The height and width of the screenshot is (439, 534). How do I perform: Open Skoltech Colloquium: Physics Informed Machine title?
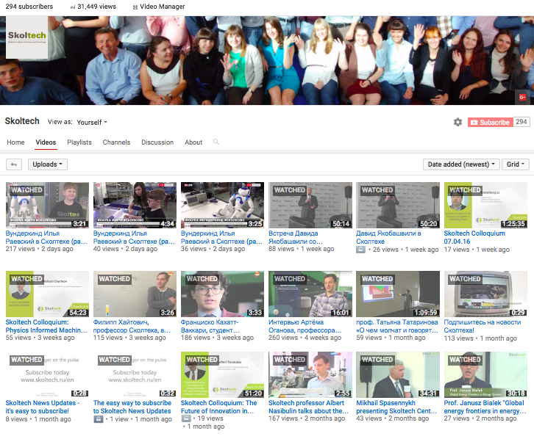(46, 326)
